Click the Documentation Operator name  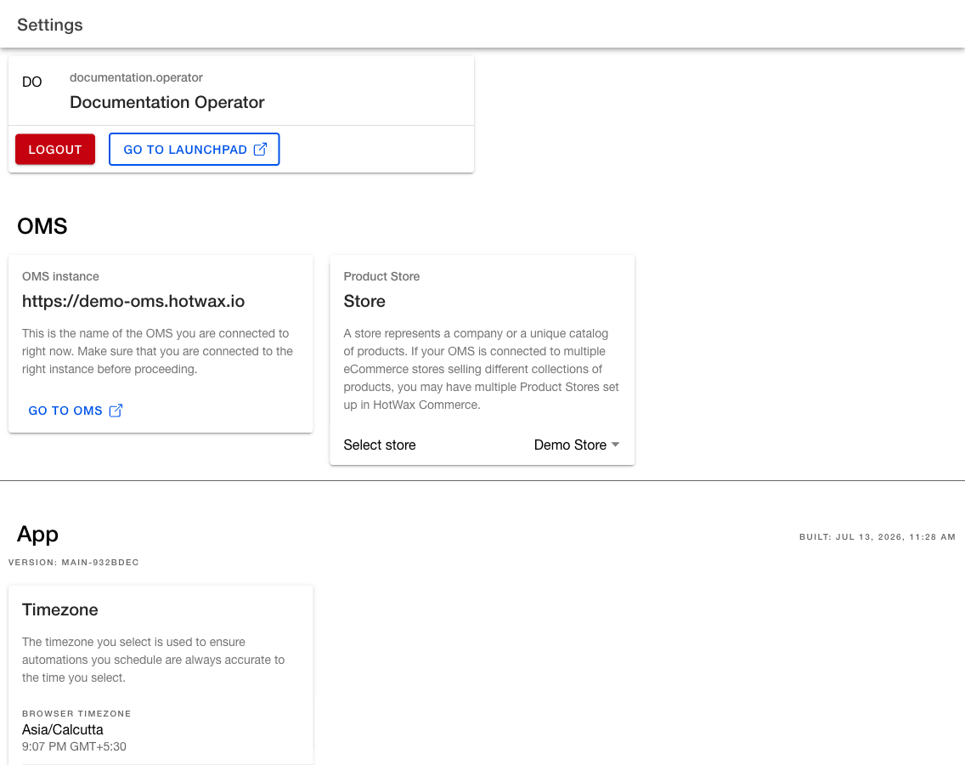[166, 102]
